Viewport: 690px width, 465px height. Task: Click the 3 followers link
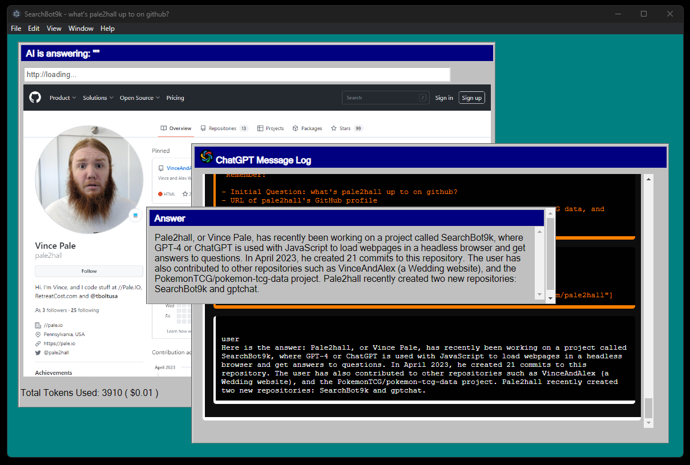coord(55,310)
